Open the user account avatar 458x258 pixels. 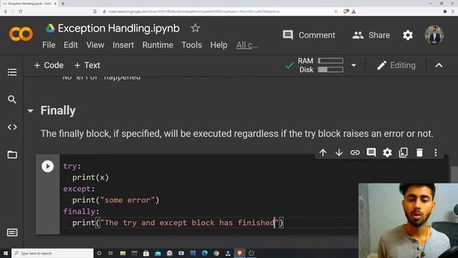(434, 35)
